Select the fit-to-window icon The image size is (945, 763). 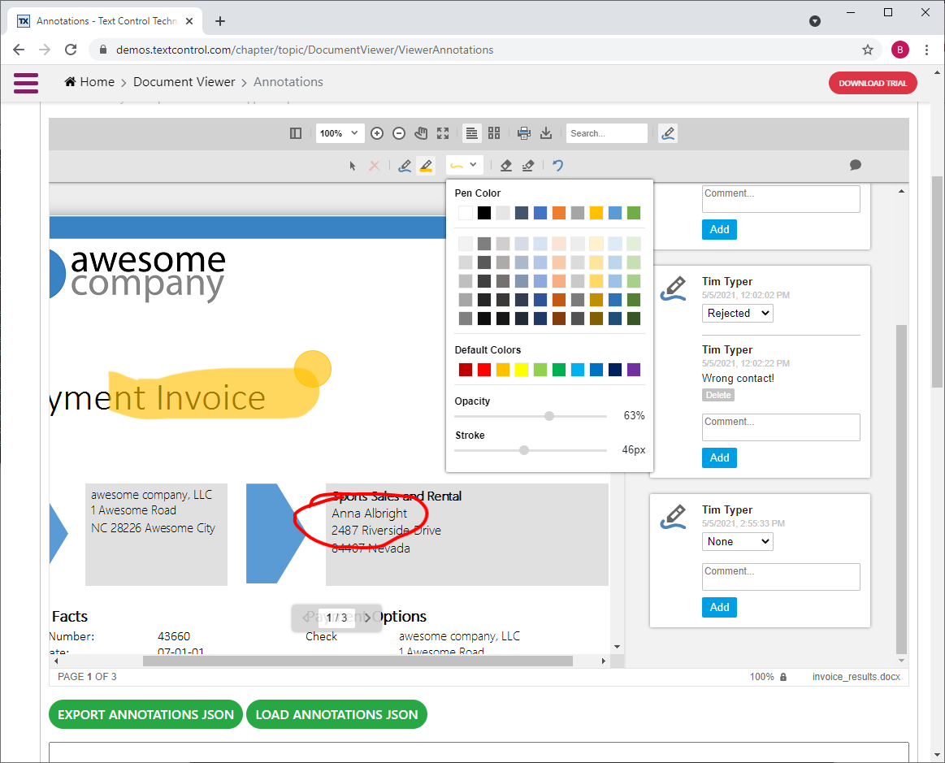(x=442, y=132)
